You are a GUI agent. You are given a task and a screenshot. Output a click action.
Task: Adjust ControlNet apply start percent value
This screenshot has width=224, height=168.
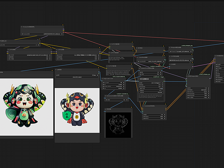154,117
